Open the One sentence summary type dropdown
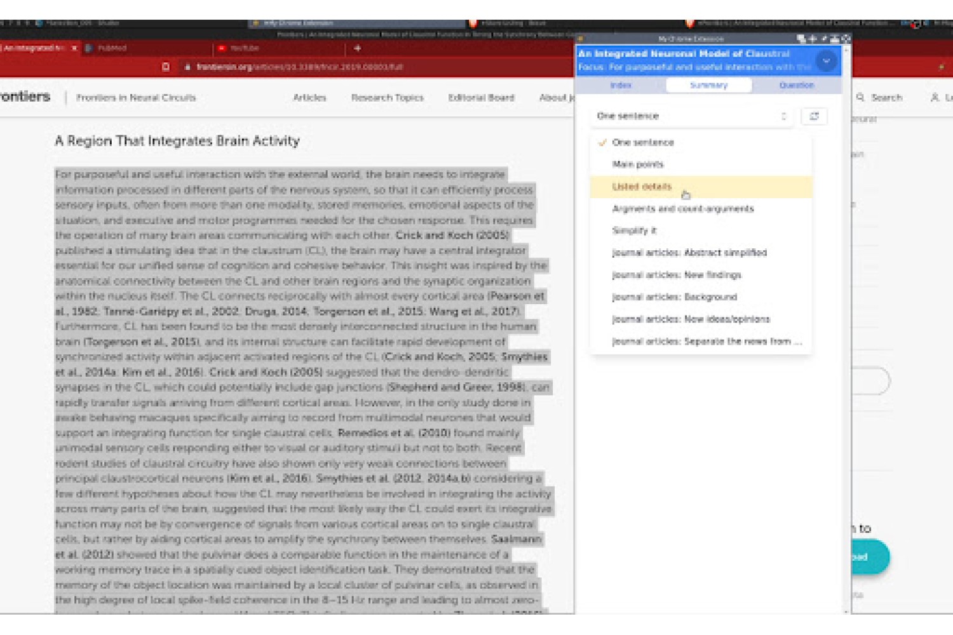 (x=691, y=116)
